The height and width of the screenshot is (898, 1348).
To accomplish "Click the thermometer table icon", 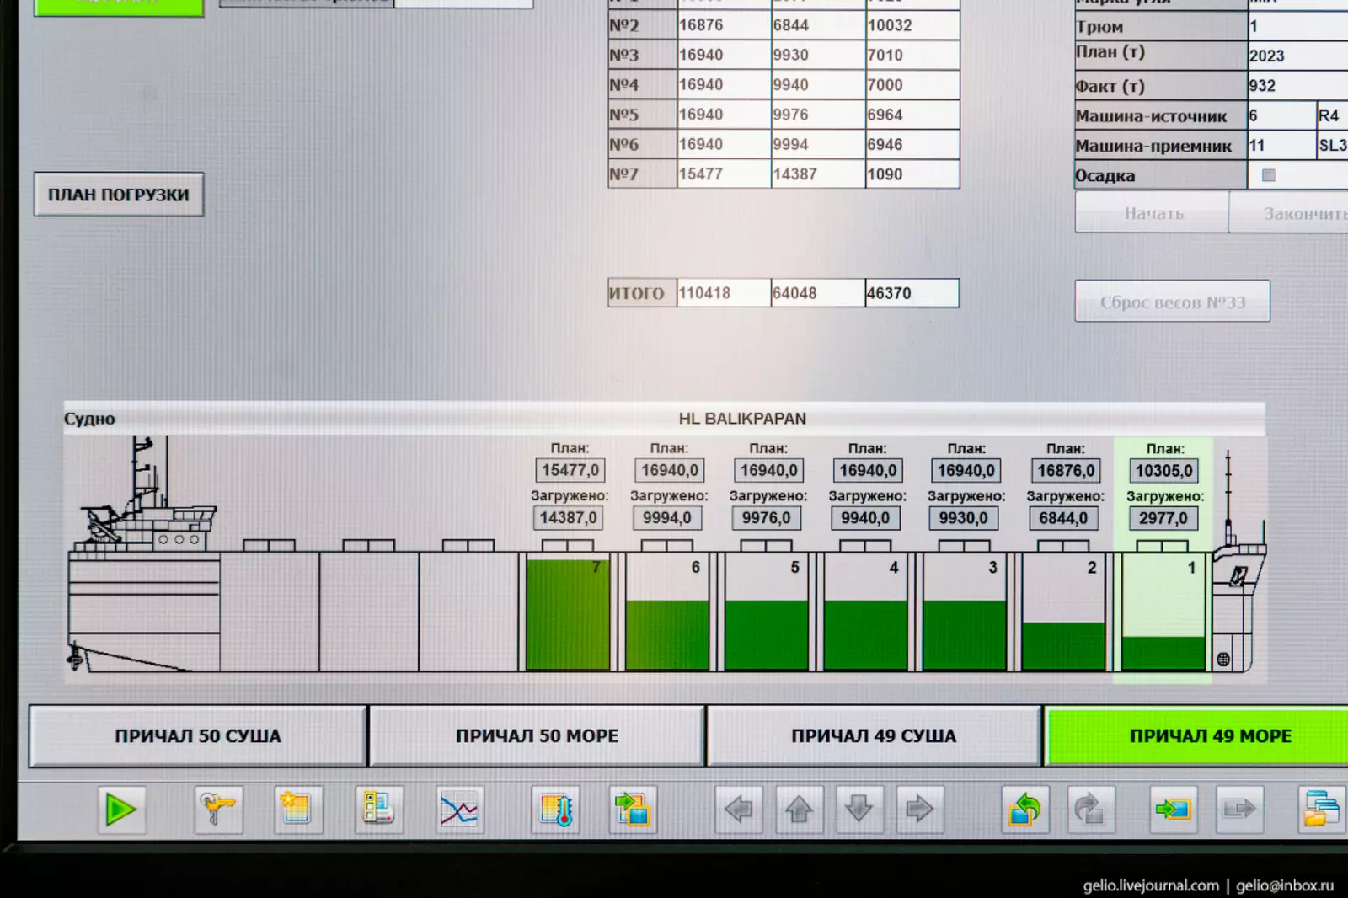I will point(555,810).
